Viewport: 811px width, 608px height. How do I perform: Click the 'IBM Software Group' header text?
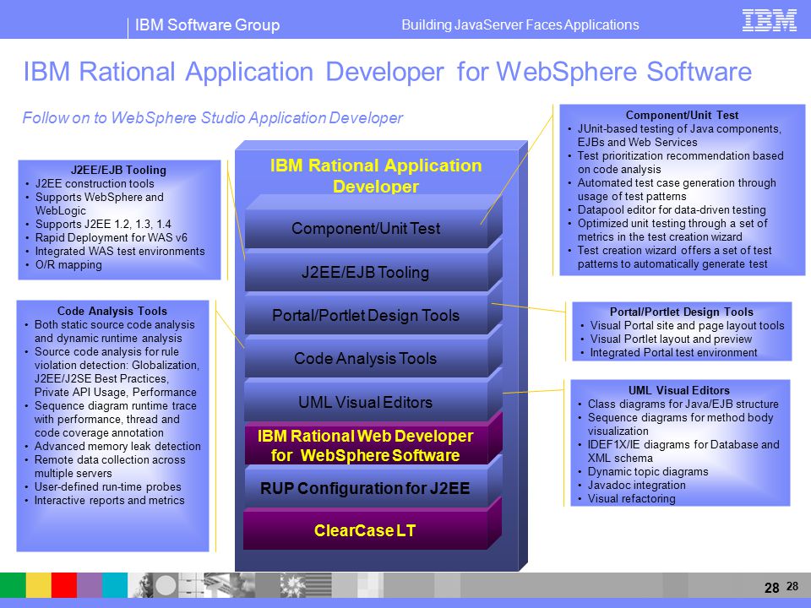click(208, 24)
